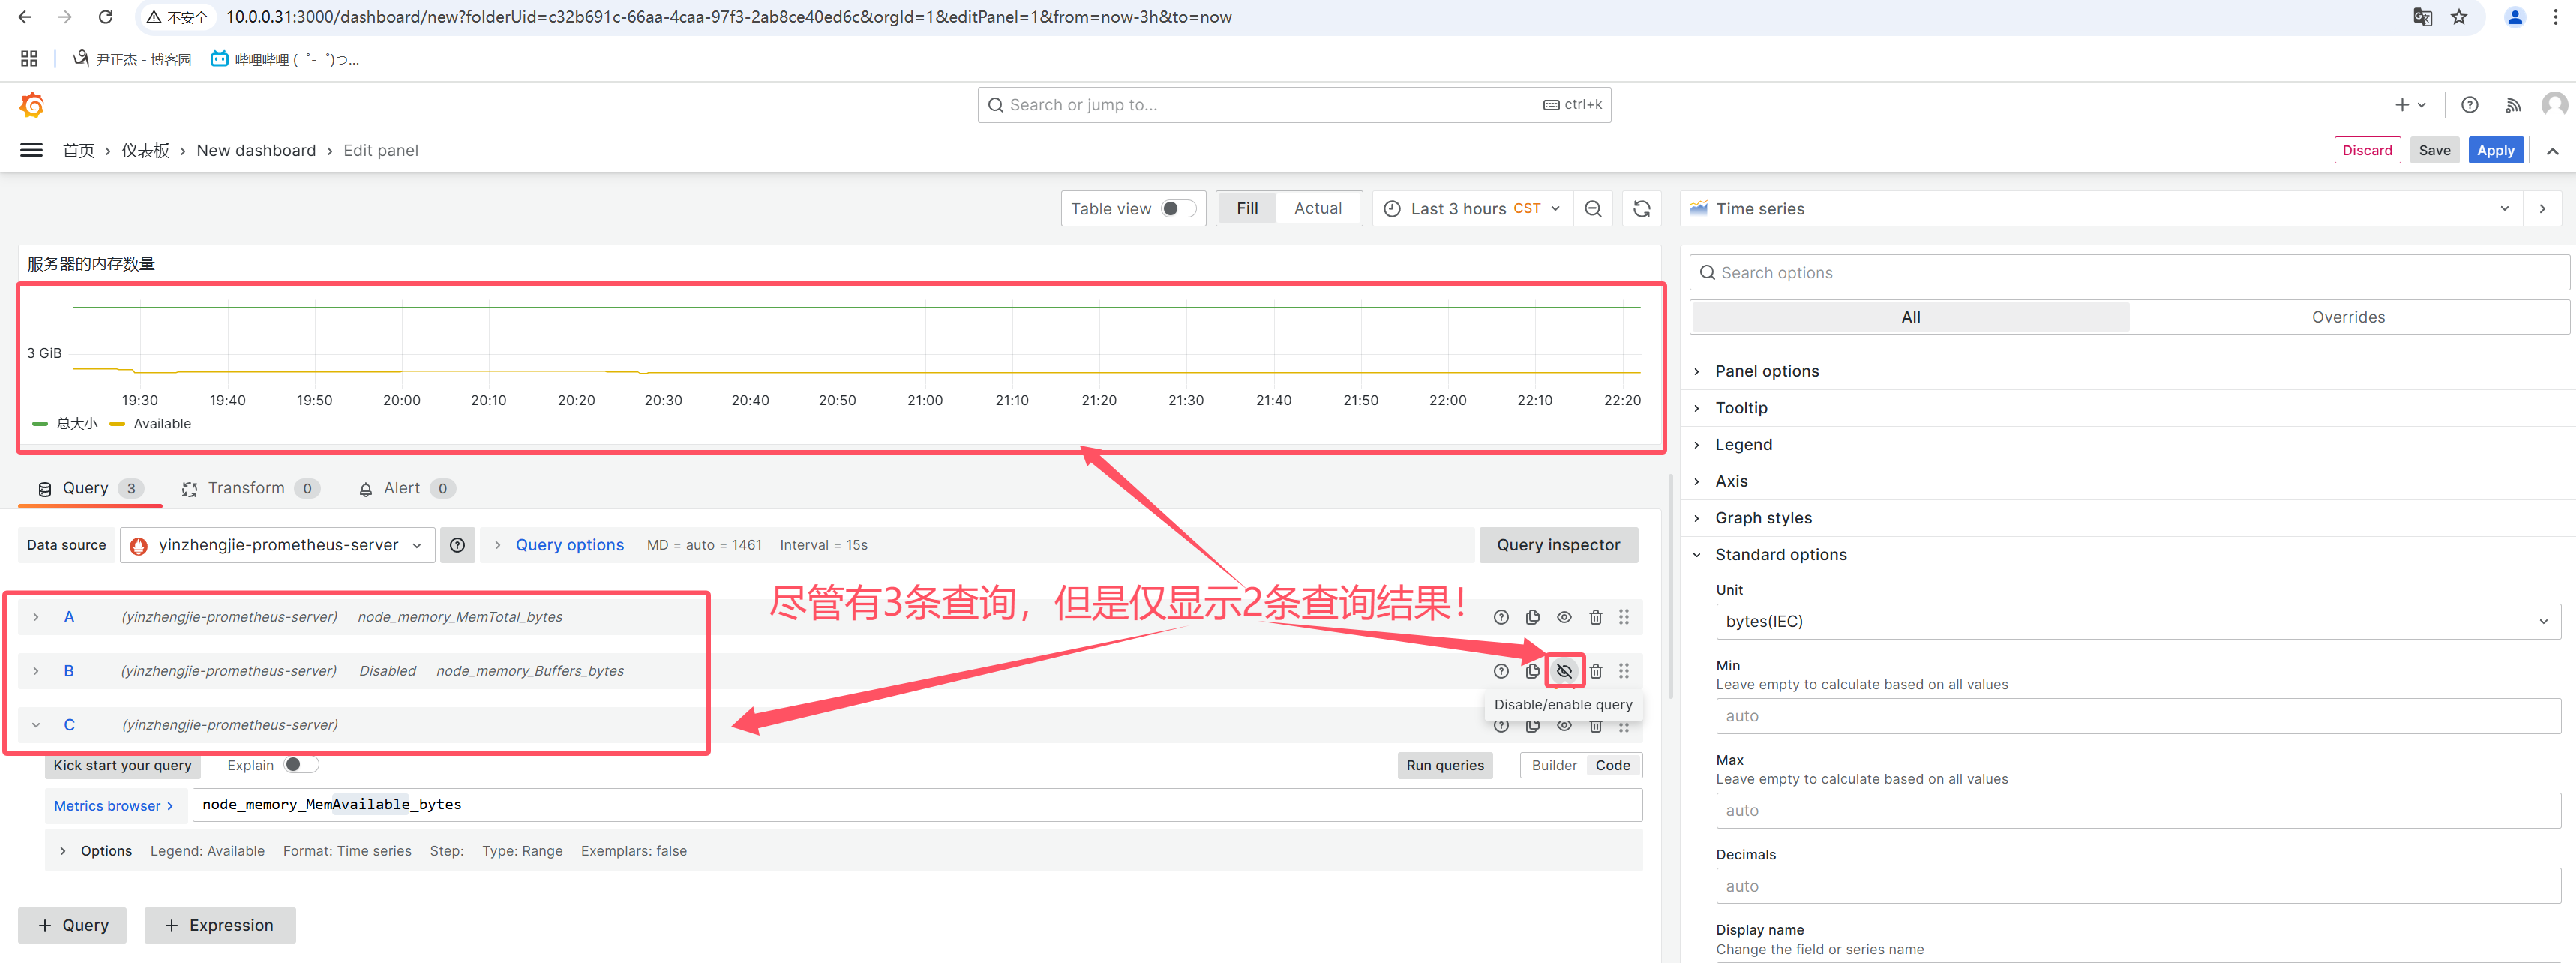Open the browser translate icon
Image resolution: width=2576 pixels, height=963 pixels.
2422,17
